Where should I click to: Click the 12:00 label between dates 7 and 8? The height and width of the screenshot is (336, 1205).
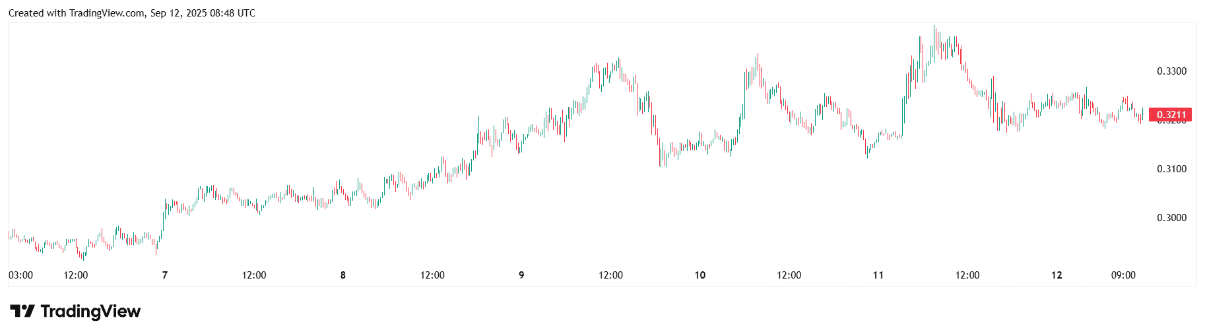(x=254, y=275)
